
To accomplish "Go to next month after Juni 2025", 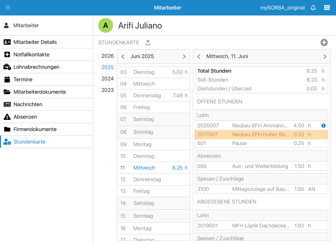I will [184, 56].
